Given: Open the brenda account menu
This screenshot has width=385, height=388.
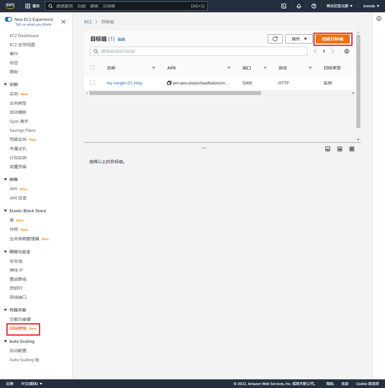Looking at the screenshot, I should click(x=371, y=6).
